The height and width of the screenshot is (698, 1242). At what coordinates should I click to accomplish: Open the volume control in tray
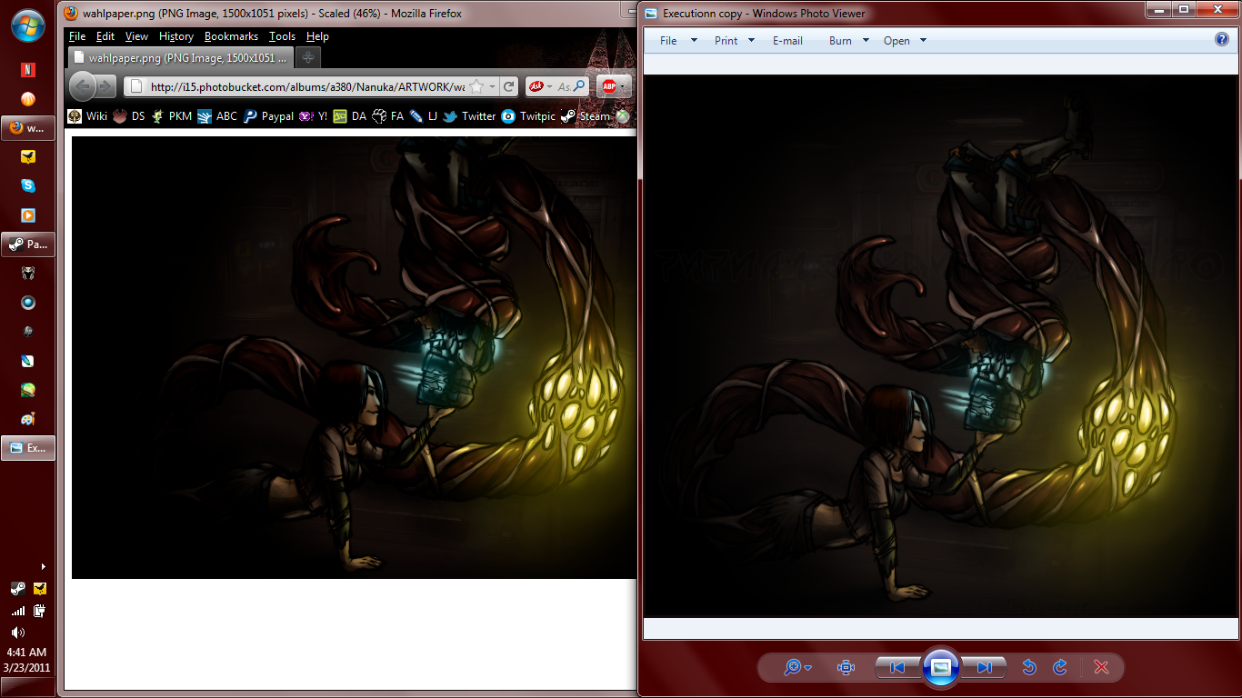17,632
